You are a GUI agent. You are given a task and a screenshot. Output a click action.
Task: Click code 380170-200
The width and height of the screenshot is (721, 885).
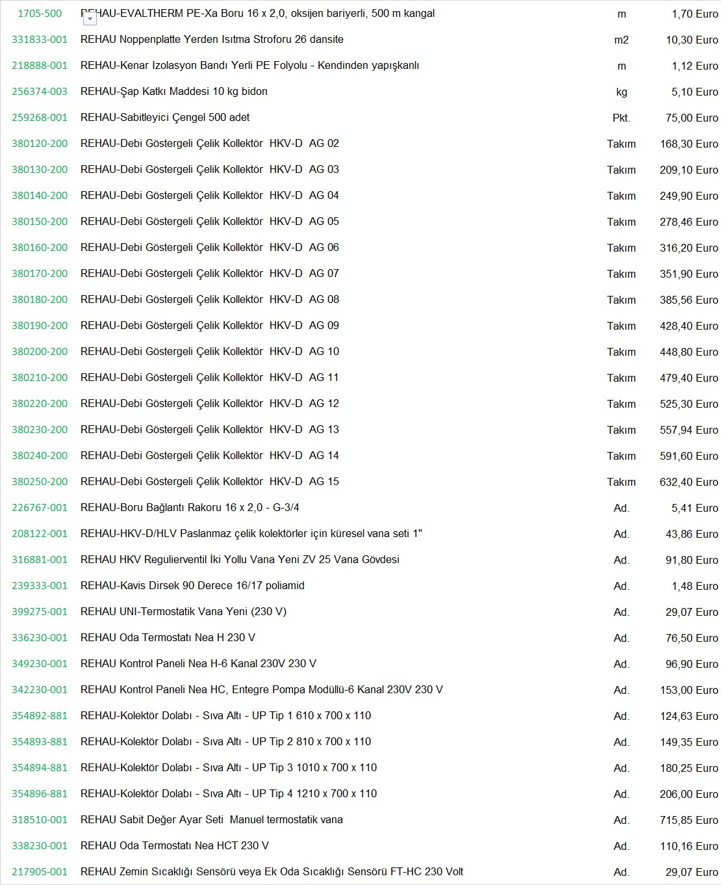coord(40,274)
